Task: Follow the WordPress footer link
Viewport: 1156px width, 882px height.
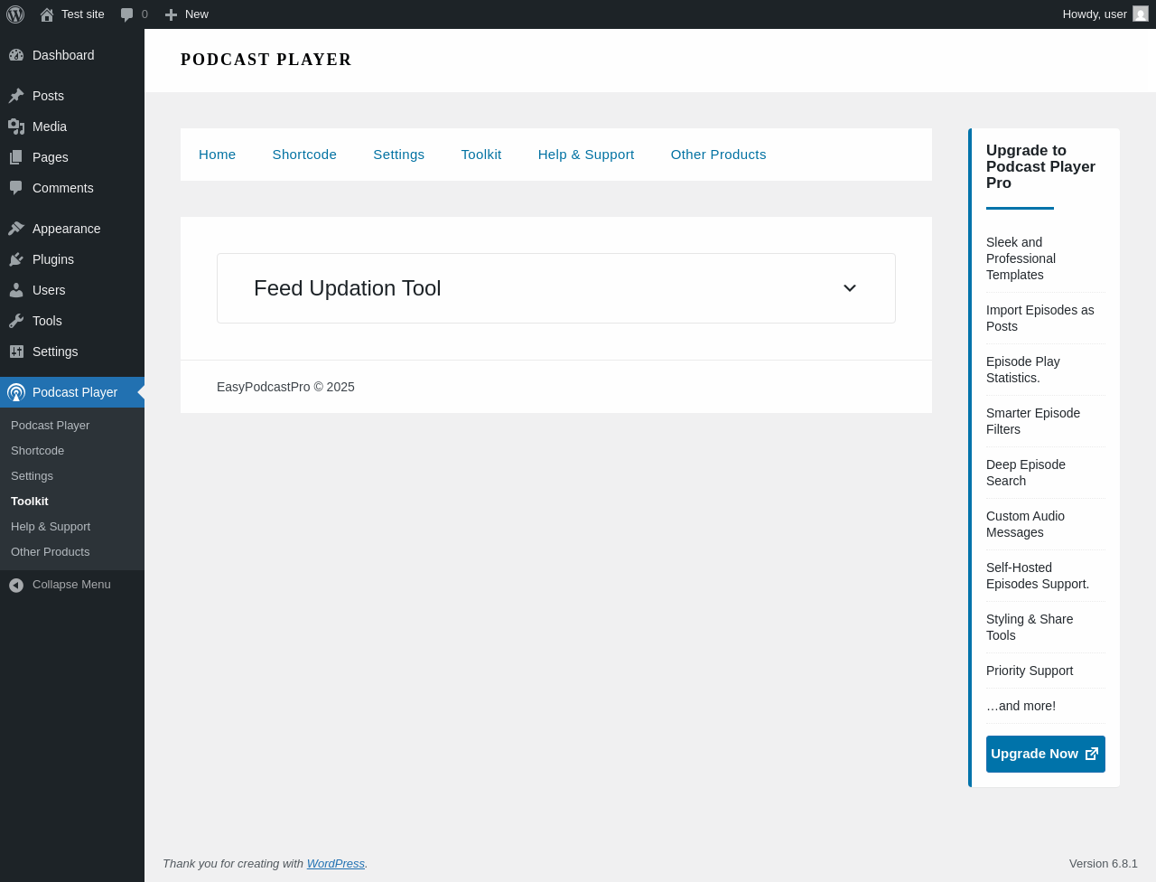Action: 336,864
